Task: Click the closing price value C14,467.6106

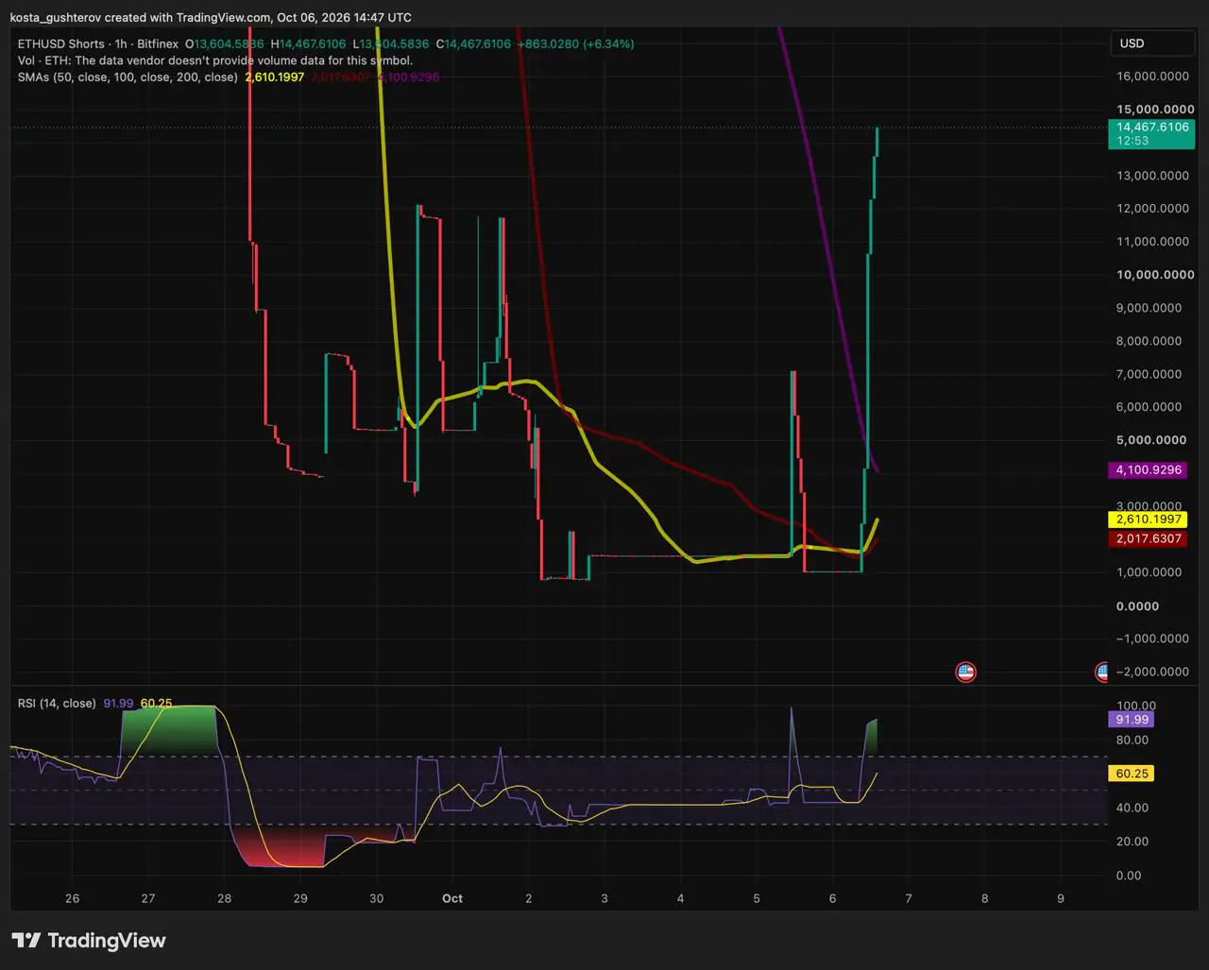Action: point(473,44)
